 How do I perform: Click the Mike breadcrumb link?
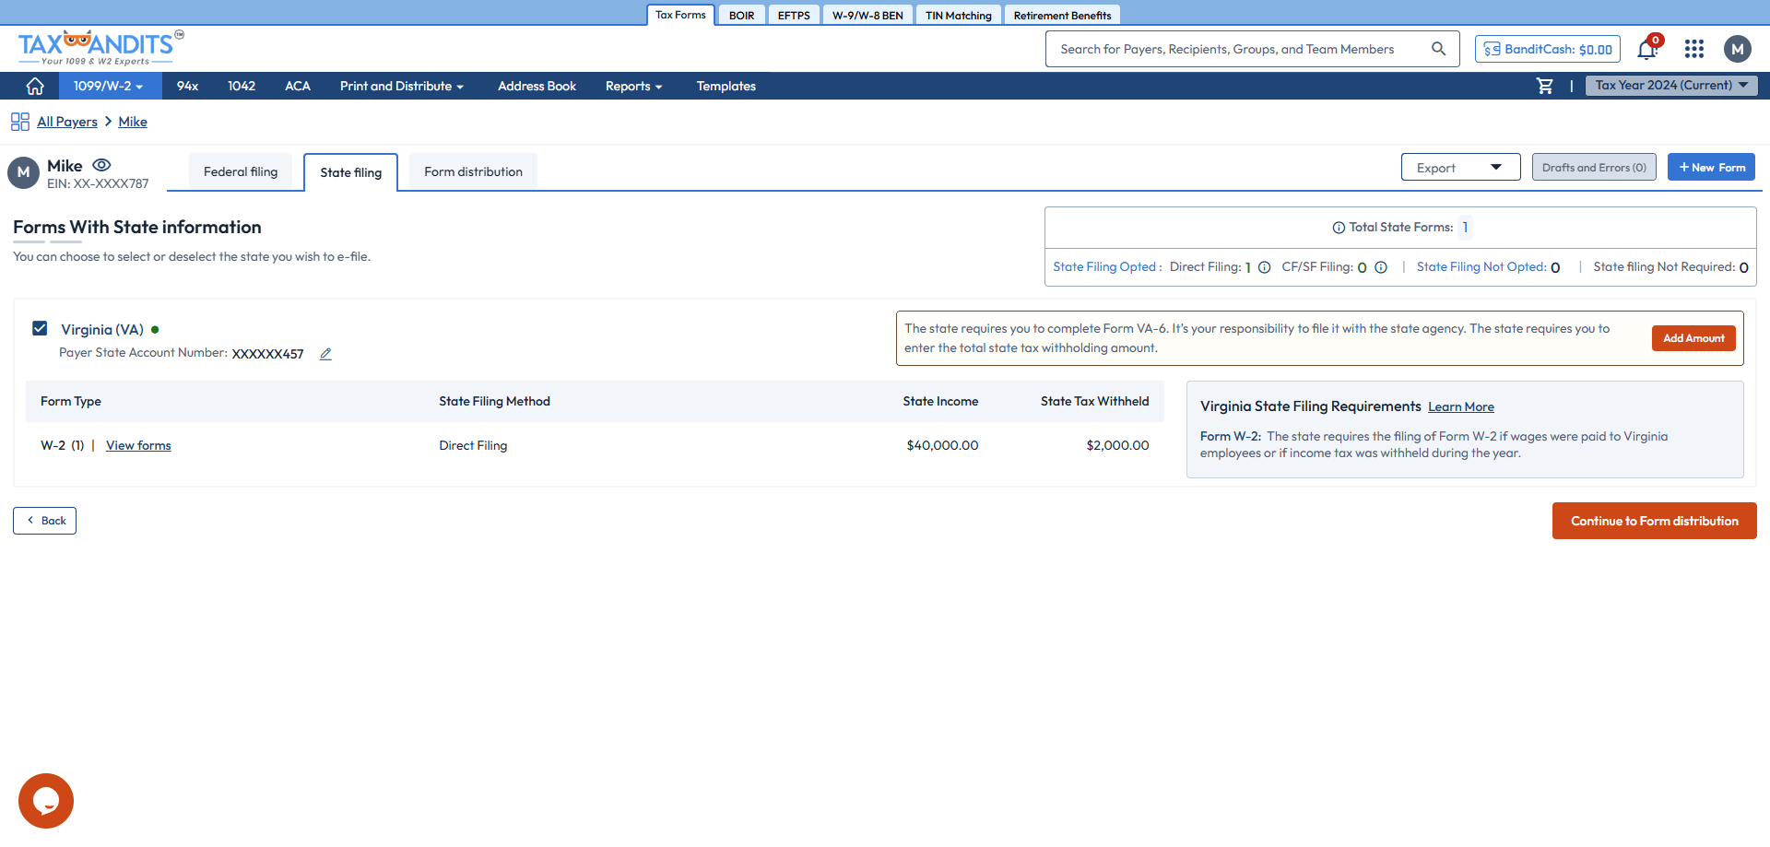click(133, 122)
